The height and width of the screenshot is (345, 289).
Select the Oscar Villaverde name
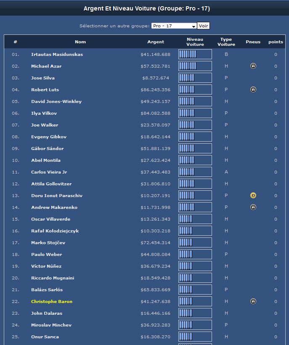(50, 219)
